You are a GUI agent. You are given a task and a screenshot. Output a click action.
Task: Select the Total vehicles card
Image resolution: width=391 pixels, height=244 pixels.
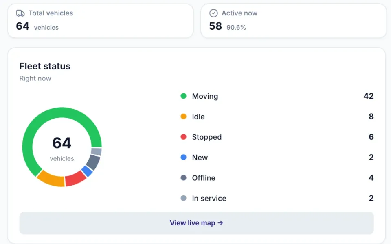[101, 21]
